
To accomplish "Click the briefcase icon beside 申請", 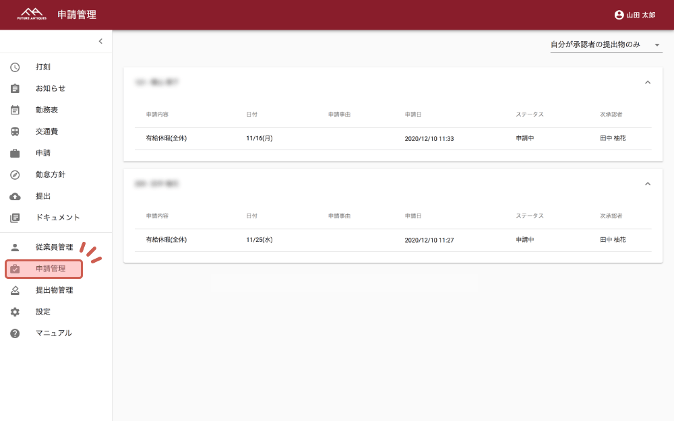I will click(15, 153).
